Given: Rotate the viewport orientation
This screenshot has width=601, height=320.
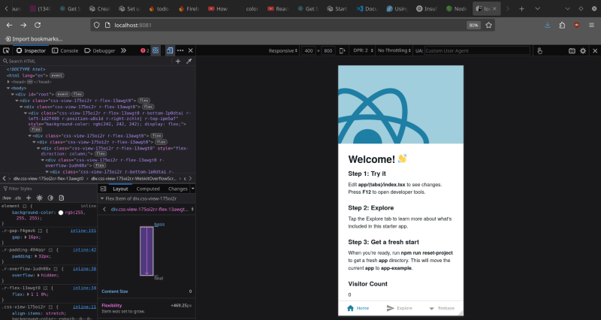Looking at the screenshot, I should point(343,50).
